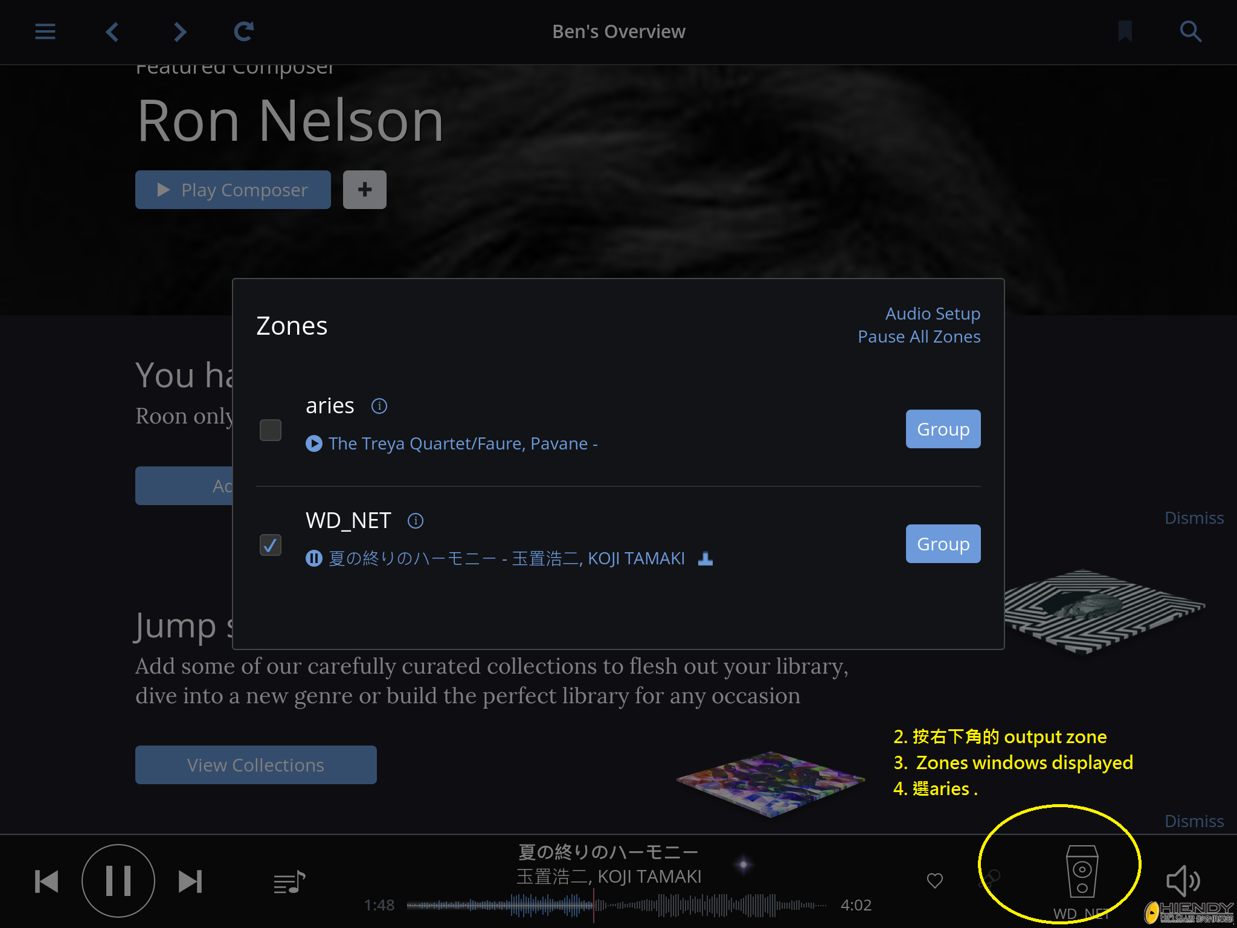The width and height of the screenshot is (1237, 928).
Task: Select the aries zone name
Action: 330,406
